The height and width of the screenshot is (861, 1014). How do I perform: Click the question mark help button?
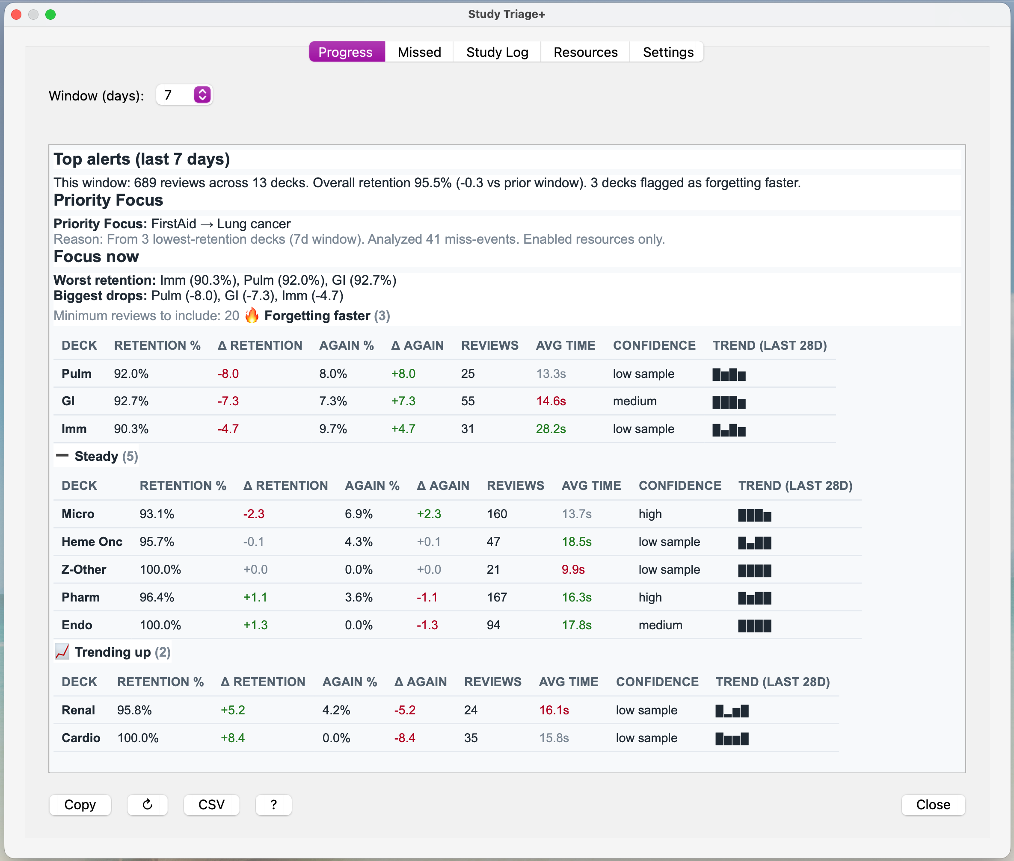(x=273, y=805)
